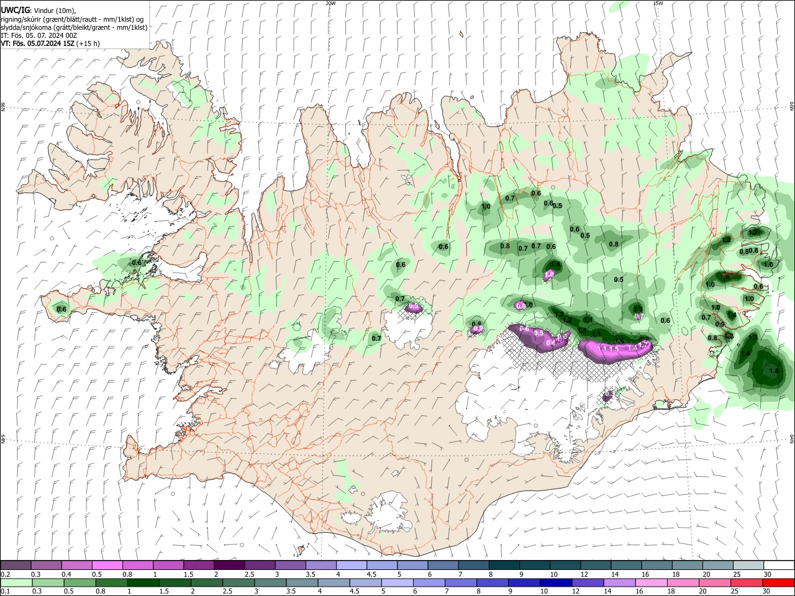Pick the 0.8 green swatch in the lower rain scale
The width and height of the screenshot is (795, 596).
(x=111, y=582)
